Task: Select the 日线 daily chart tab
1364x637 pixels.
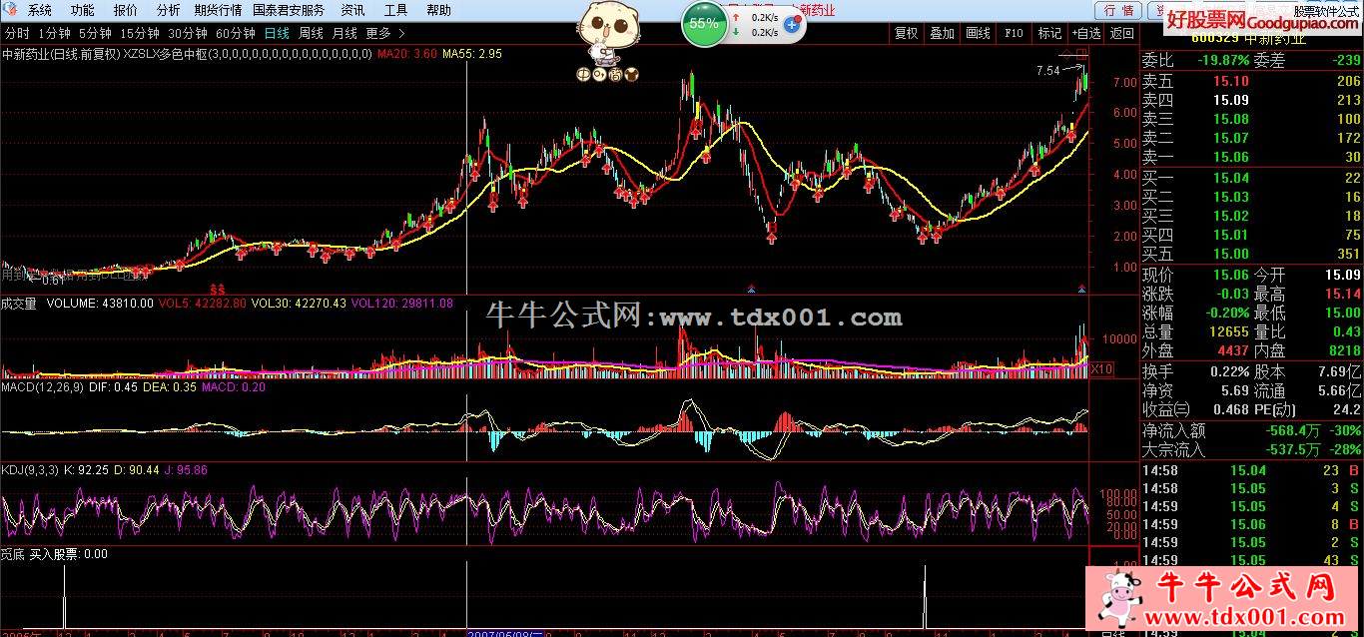Action: (277, 33)
